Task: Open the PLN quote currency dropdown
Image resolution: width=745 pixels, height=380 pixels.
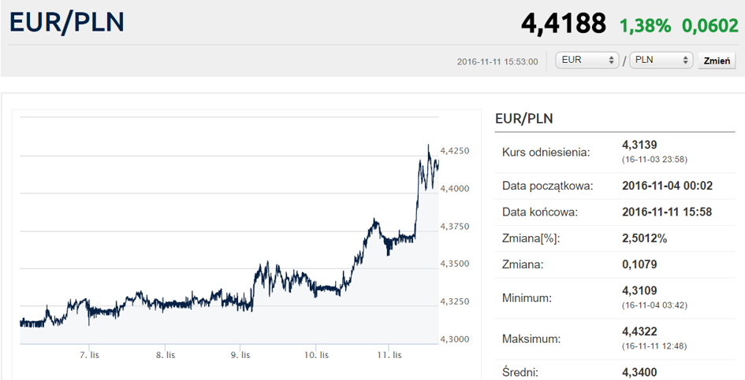Action: point(662,61)
